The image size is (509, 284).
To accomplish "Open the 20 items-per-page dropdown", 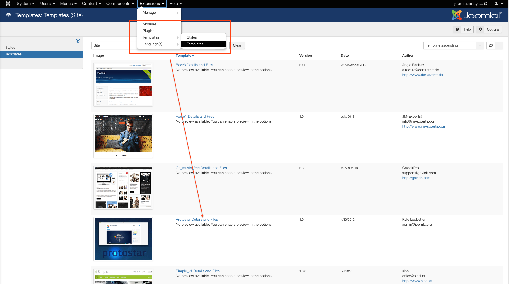I will point(494,45).
